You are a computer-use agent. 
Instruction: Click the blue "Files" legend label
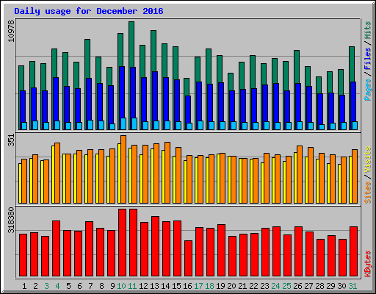(x=368, y=59)
